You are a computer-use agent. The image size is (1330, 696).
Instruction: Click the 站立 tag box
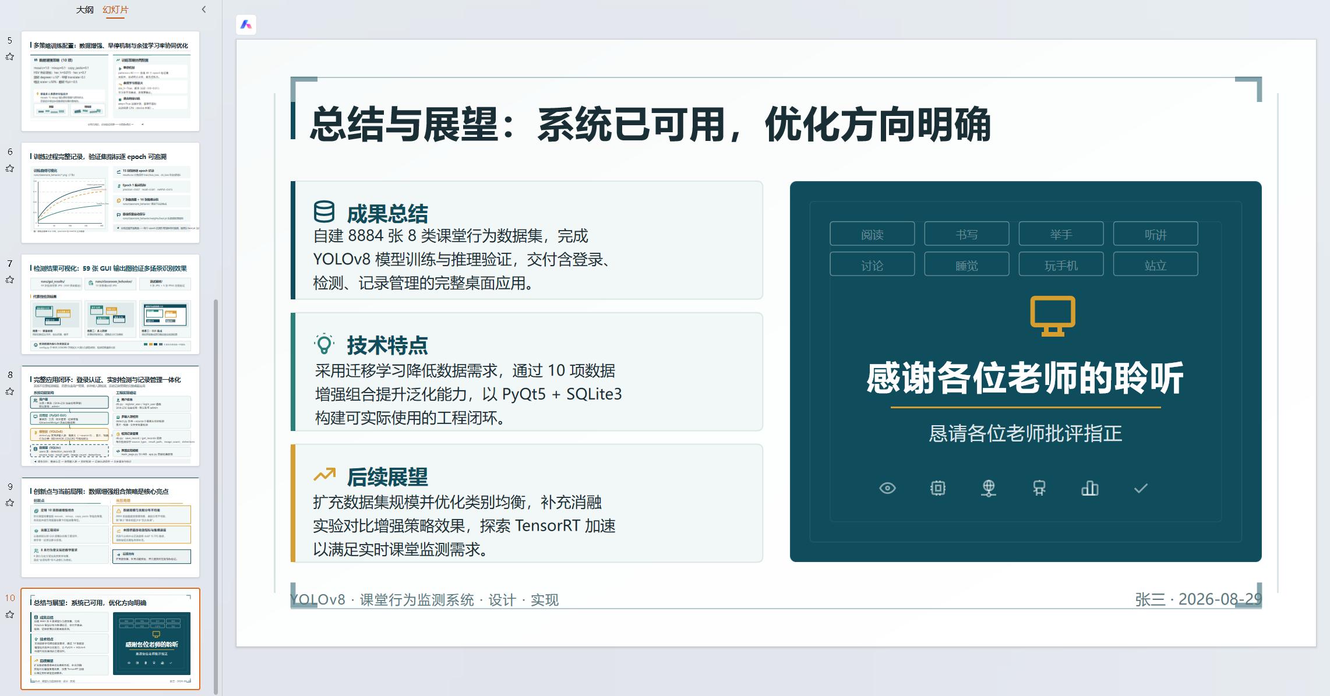[x=1155, y=264]
